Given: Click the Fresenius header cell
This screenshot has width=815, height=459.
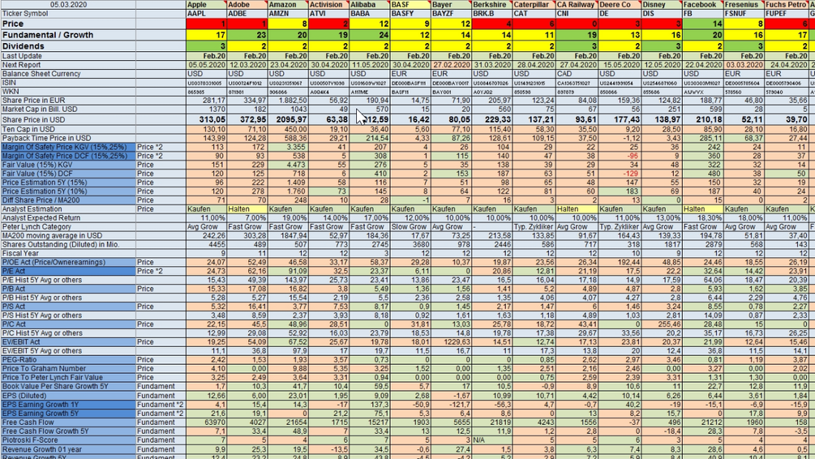Looking at the screenshot, I should click(x=744, y=4).
